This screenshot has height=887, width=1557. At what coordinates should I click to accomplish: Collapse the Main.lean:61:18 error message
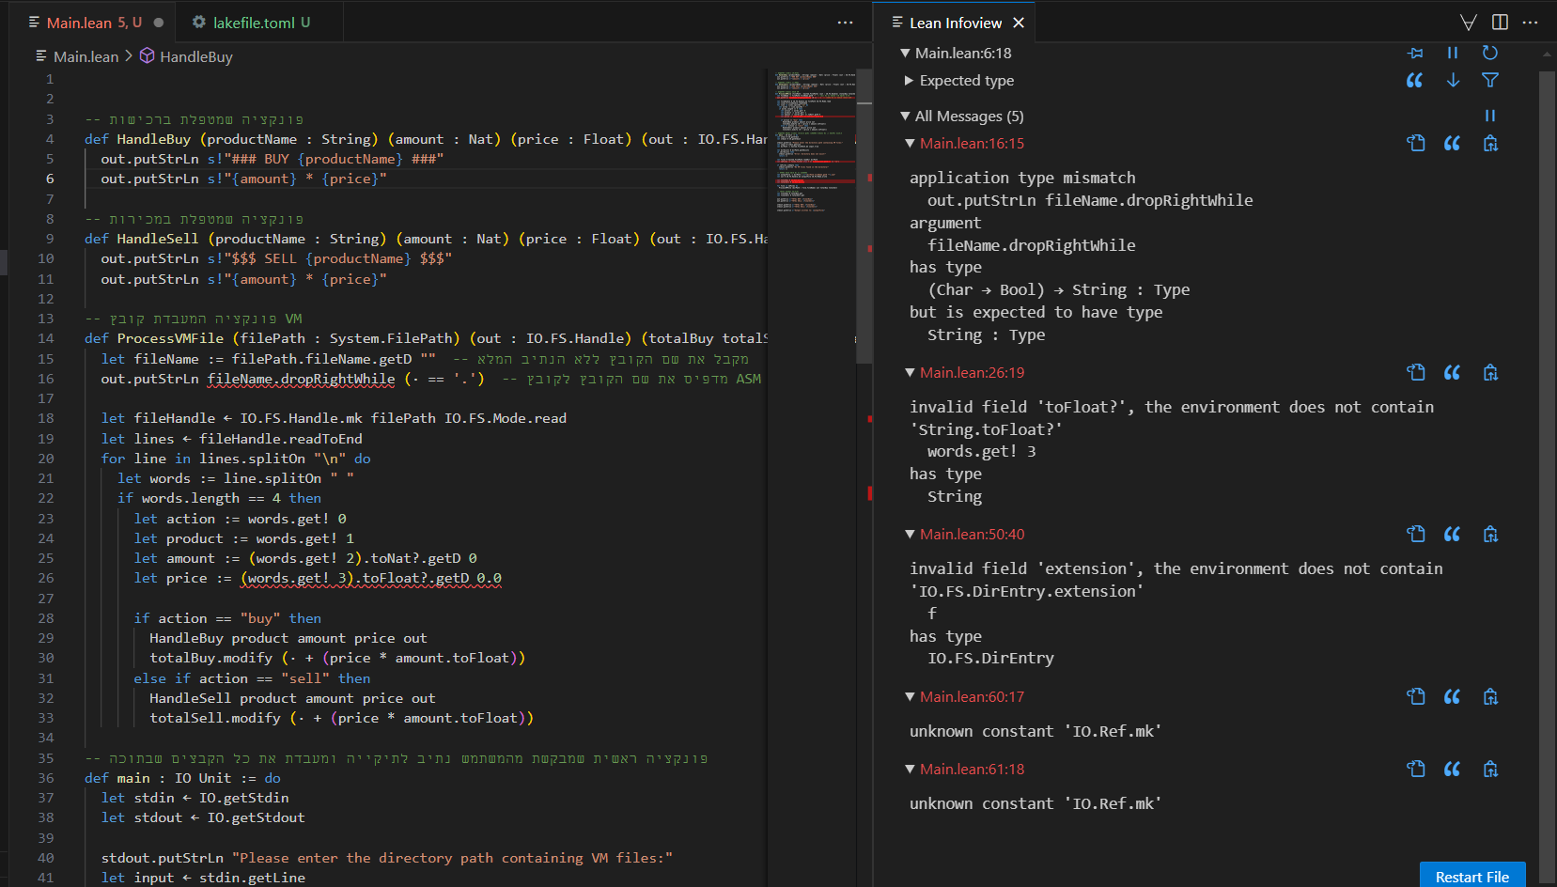click(910, 769)
